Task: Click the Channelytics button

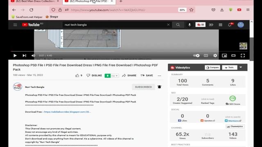Action: click(x=235, y=127)
